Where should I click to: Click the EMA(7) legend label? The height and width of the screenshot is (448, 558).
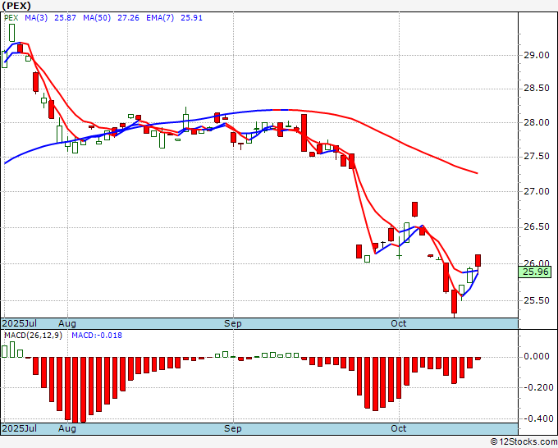(160, 18)
